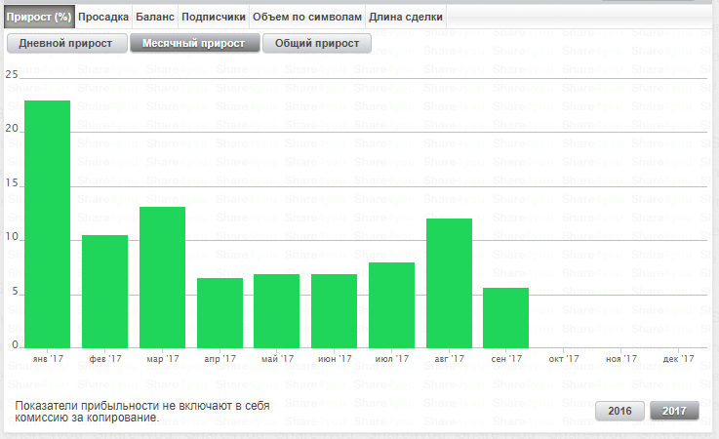Switch to the Просадка tab
The image size is (719, 439).
click(102, 17)
